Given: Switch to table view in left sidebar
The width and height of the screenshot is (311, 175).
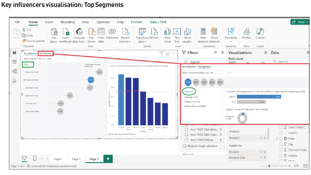Looking at the screenshot, I should [14, 62].
